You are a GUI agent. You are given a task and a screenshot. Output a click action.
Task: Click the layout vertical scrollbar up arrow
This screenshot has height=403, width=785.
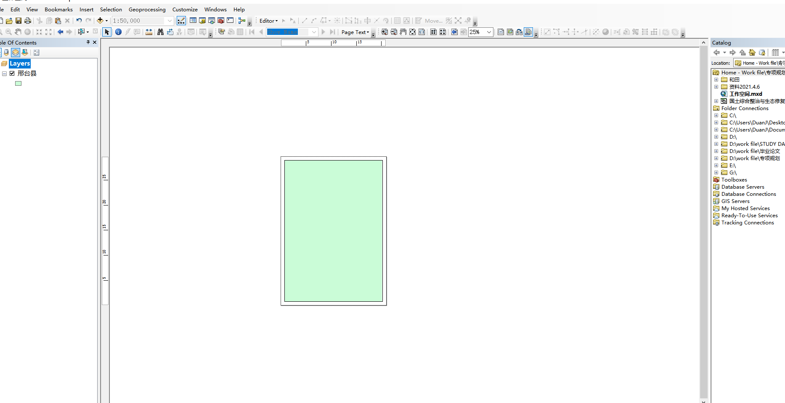703,42
